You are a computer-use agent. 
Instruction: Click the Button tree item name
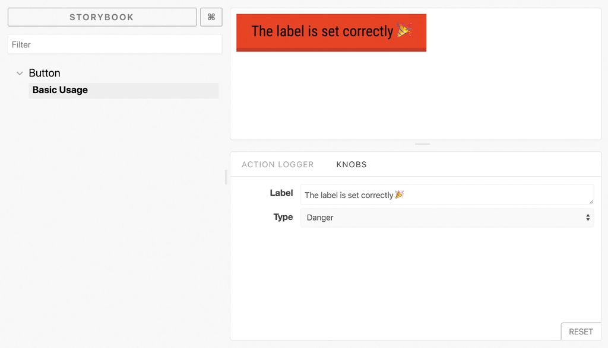(44, 72)
